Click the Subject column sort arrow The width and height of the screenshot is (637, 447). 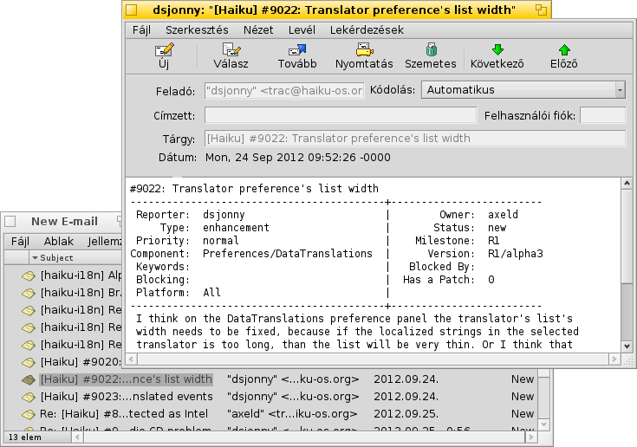tap(35, 258)
